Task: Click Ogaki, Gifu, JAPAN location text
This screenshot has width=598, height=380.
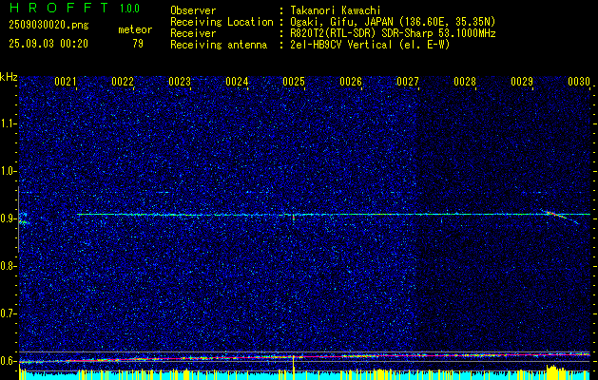Action: [x=393, y=22]
